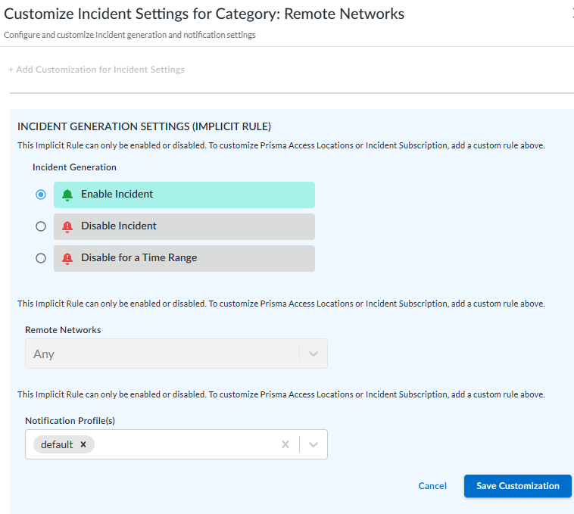This screenshot has width=574, height=514.
Task: Click inside the Notification Profile(s) input field
Action: coord(186,444)
